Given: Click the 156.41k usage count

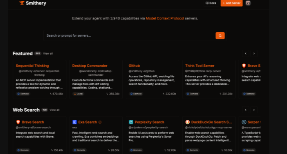Looking at the screenshot, I should click(x=57, y=150).
